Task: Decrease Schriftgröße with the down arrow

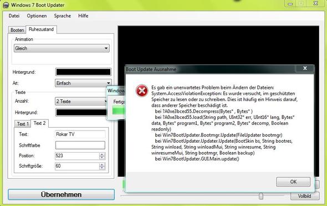Action: click(102, 168)
